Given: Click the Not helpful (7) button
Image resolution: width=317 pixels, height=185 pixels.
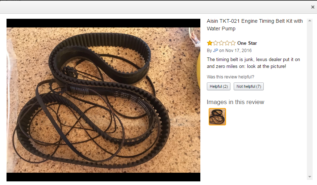Looking at the screenshot, I should (x=249, y=86).
